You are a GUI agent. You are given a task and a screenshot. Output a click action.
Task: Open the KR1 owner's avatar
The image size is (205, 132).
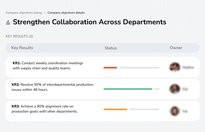pos(174,67)
